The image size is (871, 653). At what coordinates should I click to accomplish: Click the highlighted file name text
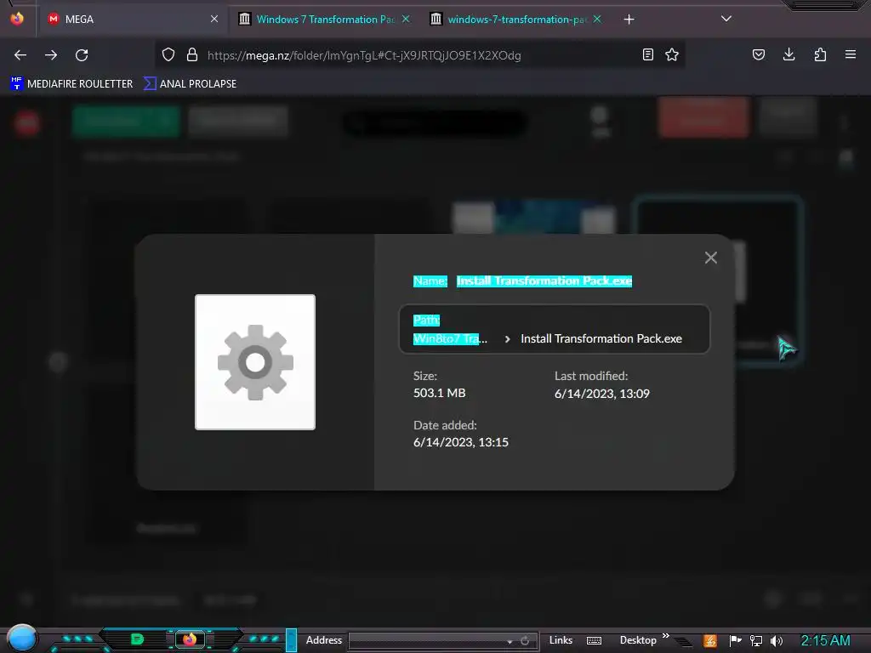coord(544,281)
